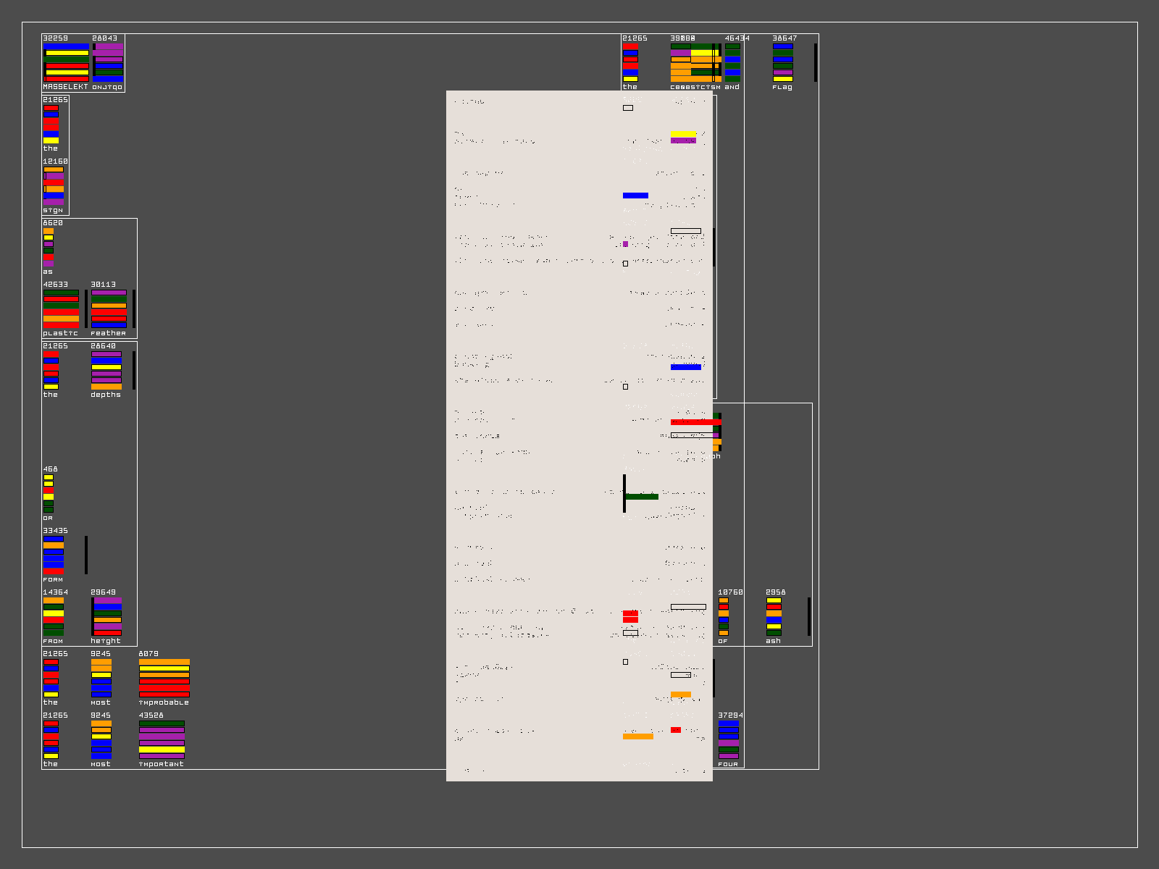Click the 'flag' color bar glyph

click(782, 62)
